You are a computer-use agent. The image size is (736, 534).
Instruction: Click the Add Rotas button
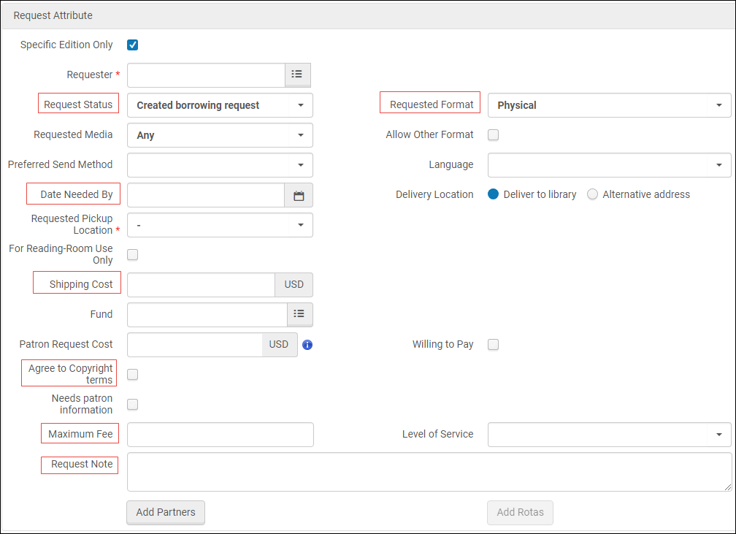pyautogui.click(x=520, y=512)
